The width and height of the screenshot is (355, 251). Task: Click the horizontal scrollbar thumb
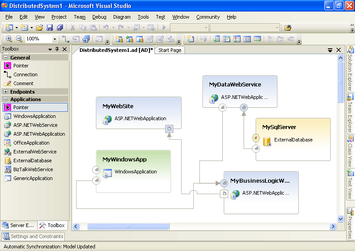[x=128, y=227]
